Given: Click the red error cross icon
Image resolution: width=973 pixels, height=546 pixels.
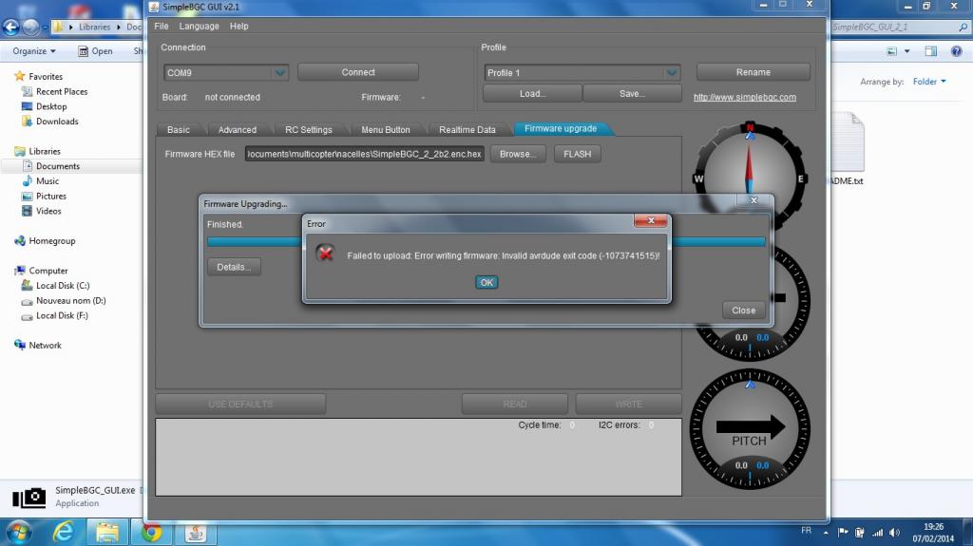Looking at the screenshot, I should coord(325,254).
